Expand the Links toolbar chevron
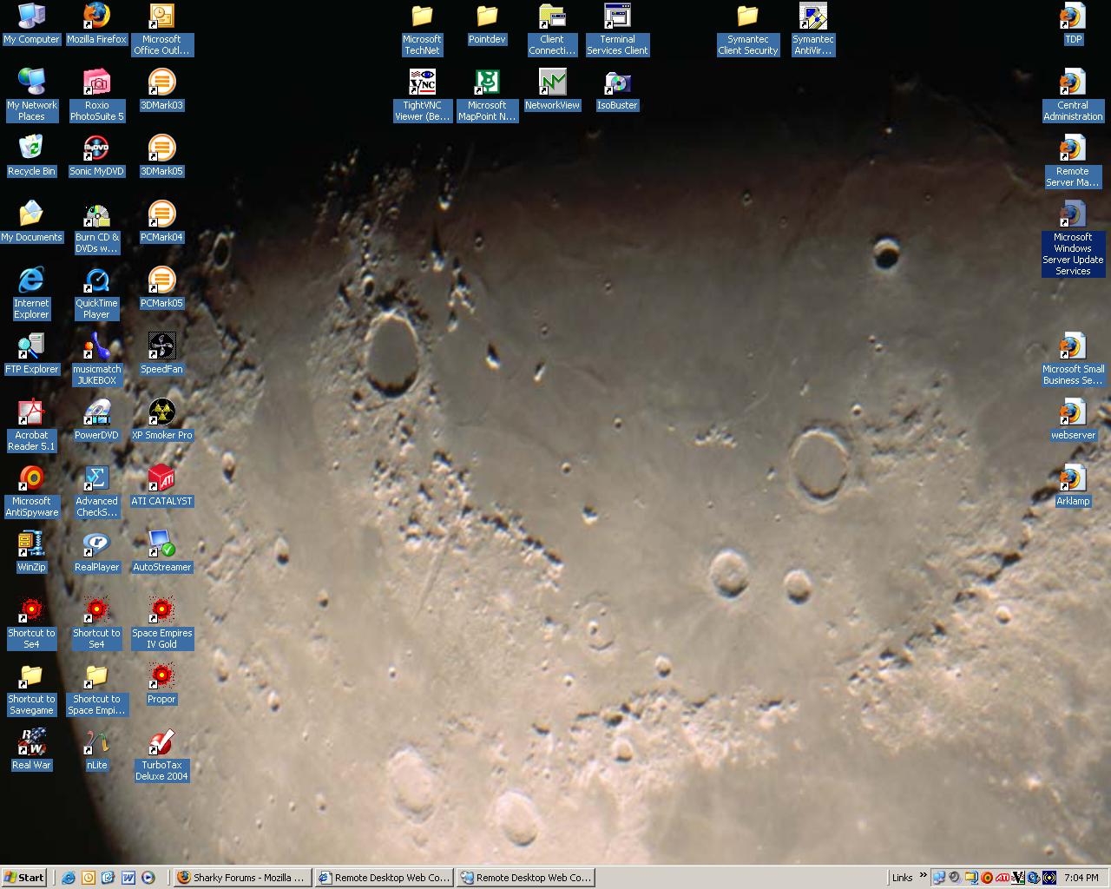Screen dimensions: 1111x889 click(923, 876)
